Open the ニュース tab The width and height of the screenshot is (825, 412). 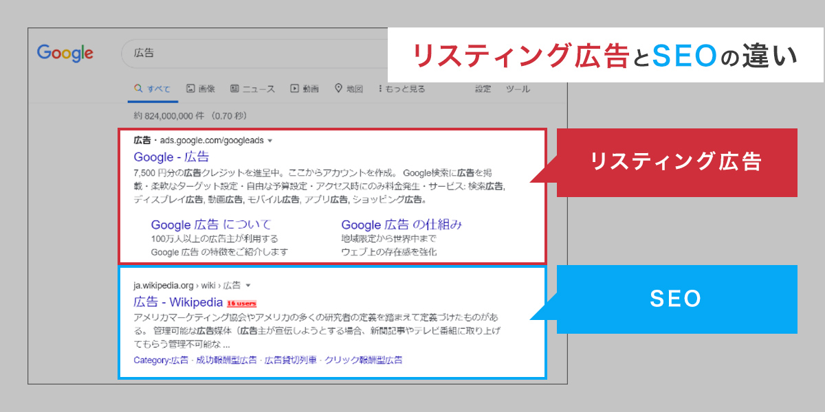tap(252, 89)
